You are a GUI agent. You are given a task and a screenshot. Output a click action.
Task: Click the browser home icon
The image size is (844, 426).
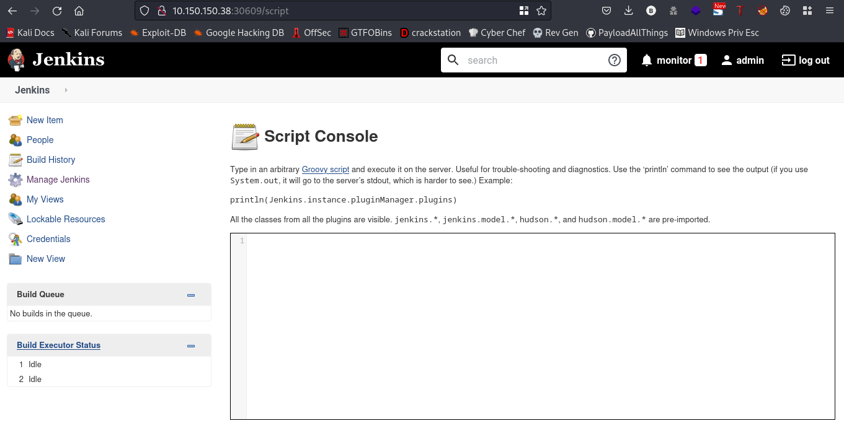79,11
